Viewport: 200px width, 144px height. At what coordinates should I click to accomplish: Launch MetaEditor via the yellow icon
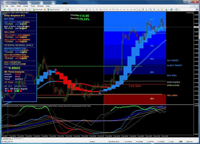coord(45,9)
